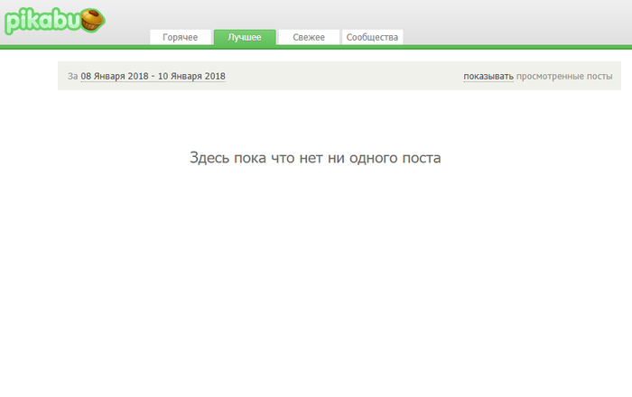Click the grey filter bar background
Viewport: 632px width, 397px height.
tap(343, 77)
